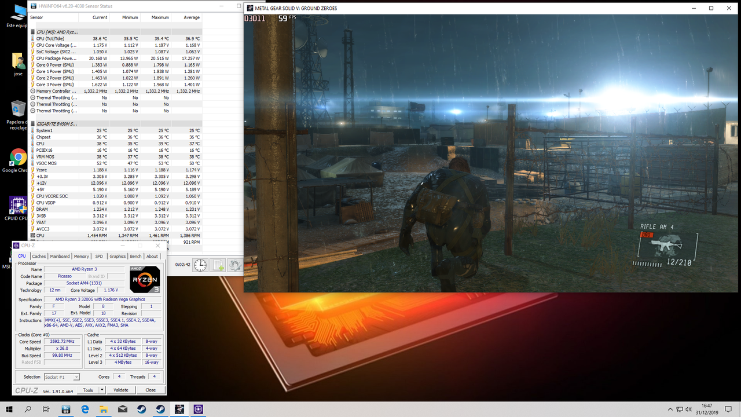
Task: Launch Google Chrome from the desktop
Action: tap(18, 160)
